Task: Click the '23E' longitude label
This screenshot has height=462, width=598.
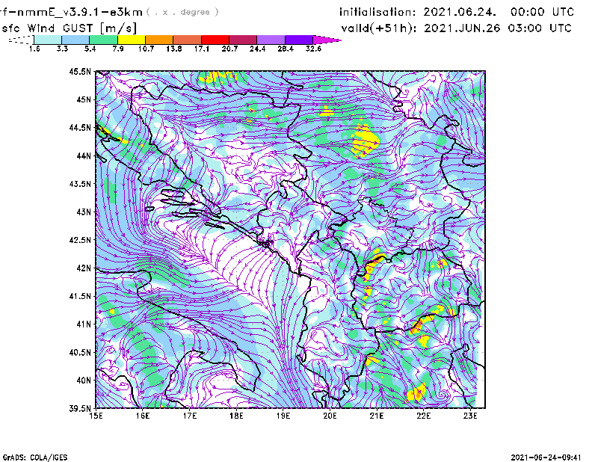Action: (x=470, y=416)
